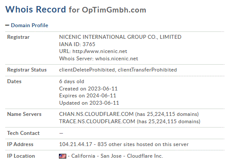Viewport: 225px width, 162px height.
Task: Click the Name Servers row label
Action: pyautogui.click(x=24, y=114)
